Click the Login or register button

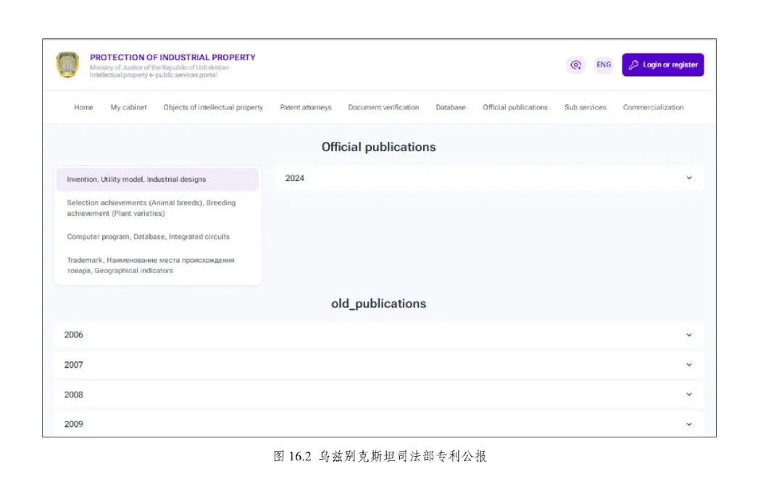(662, 65)
